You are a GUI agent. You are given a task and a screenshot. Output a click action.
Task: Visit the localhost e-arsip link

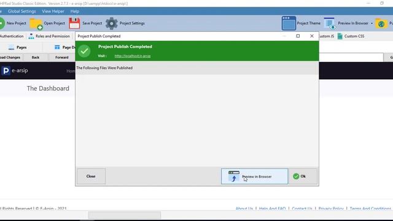click(133, 56)
